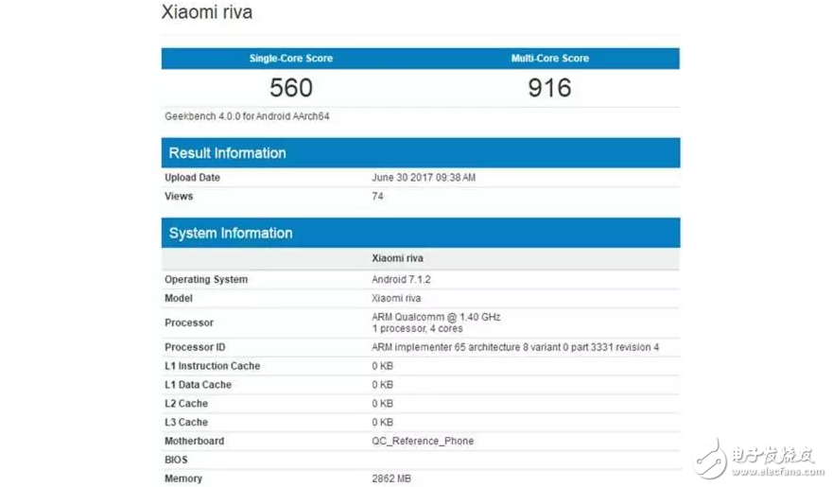Click the 'Android 7.1.2' value
This screenshot has height=487, width=832.
coord(401,280)
